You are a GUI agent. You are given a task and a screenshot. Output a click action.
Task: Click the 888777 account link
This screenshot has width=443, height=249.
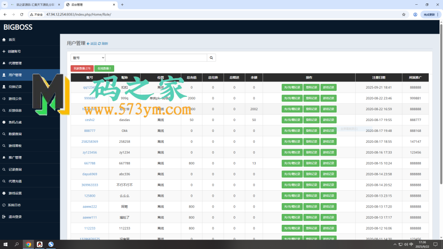(x=90, y=131)
